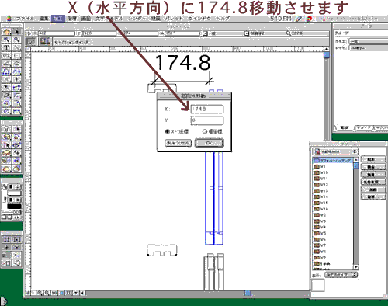Click the black pen color swatch
Viewport: 388px width, 306px height.
coord(14,207)
